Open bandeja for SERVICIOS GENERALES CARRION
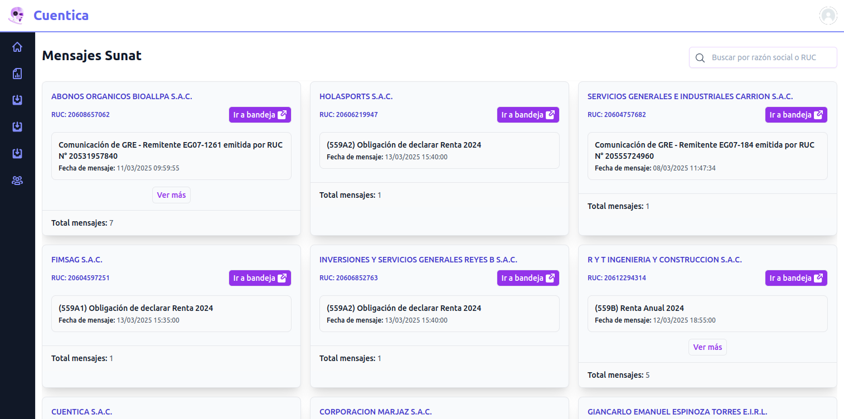The height and width of the screenshot is (419, 844). coord(796,115)
